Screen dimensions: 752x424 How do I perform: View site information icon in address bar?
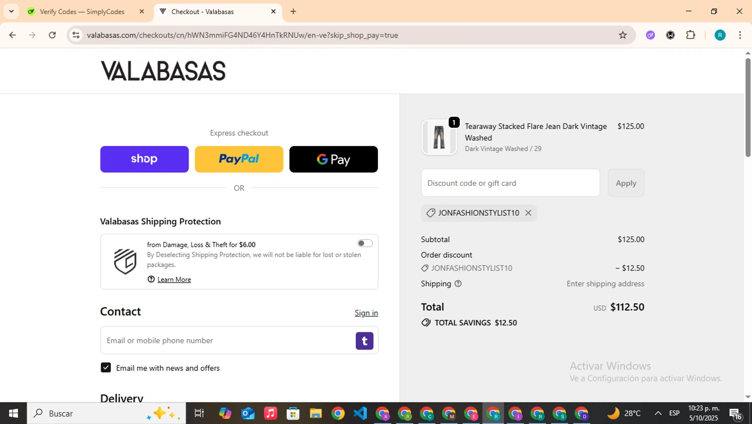click(76, 35)
